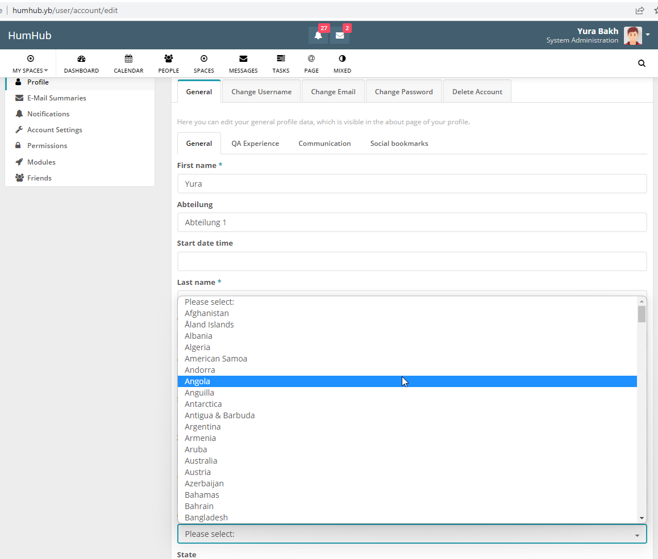Open the bottom Please select dropdown
658x559 pixels.
click(x=412, y=533)
